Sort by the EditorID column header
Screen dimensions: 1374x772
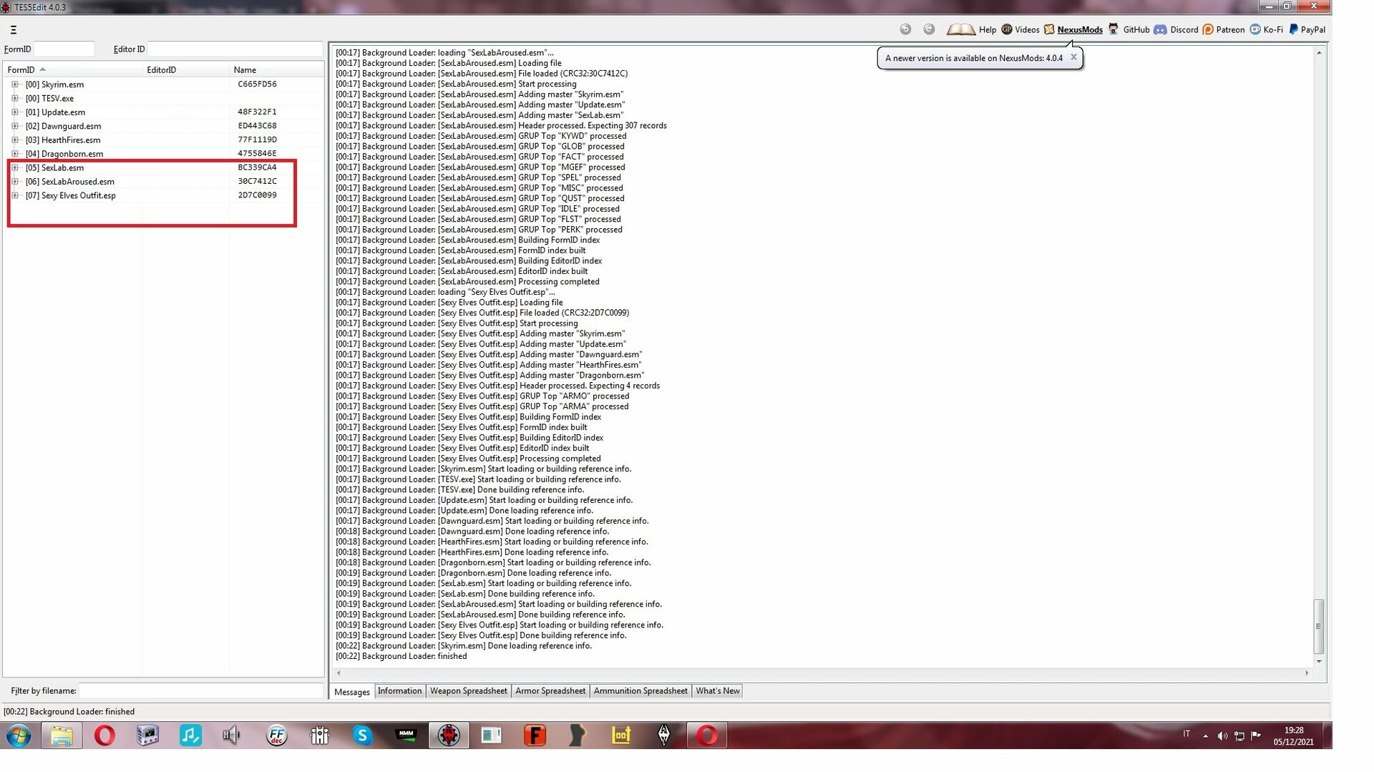click(x=186, y=69)
